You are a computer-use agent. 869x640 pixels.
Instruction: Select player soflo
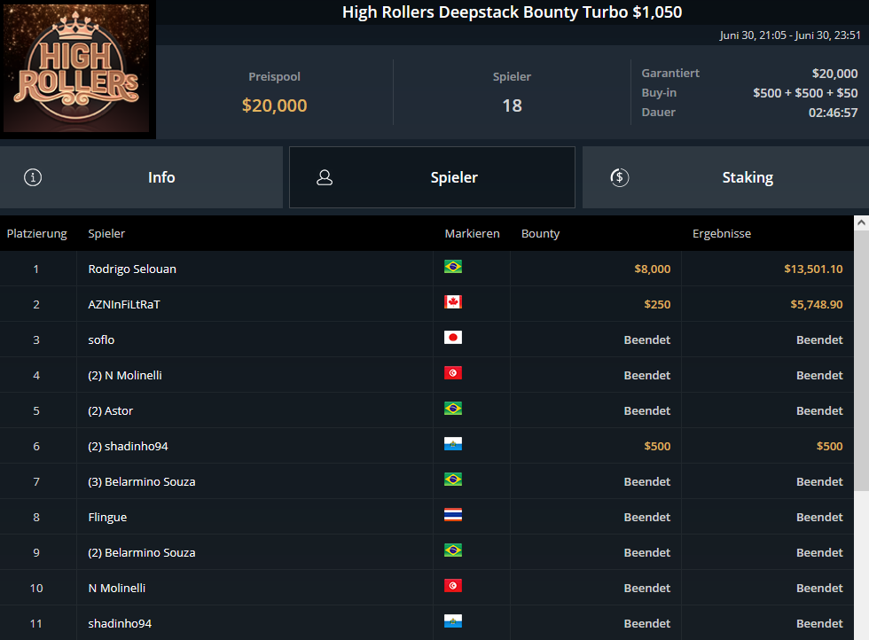[101, 340]
